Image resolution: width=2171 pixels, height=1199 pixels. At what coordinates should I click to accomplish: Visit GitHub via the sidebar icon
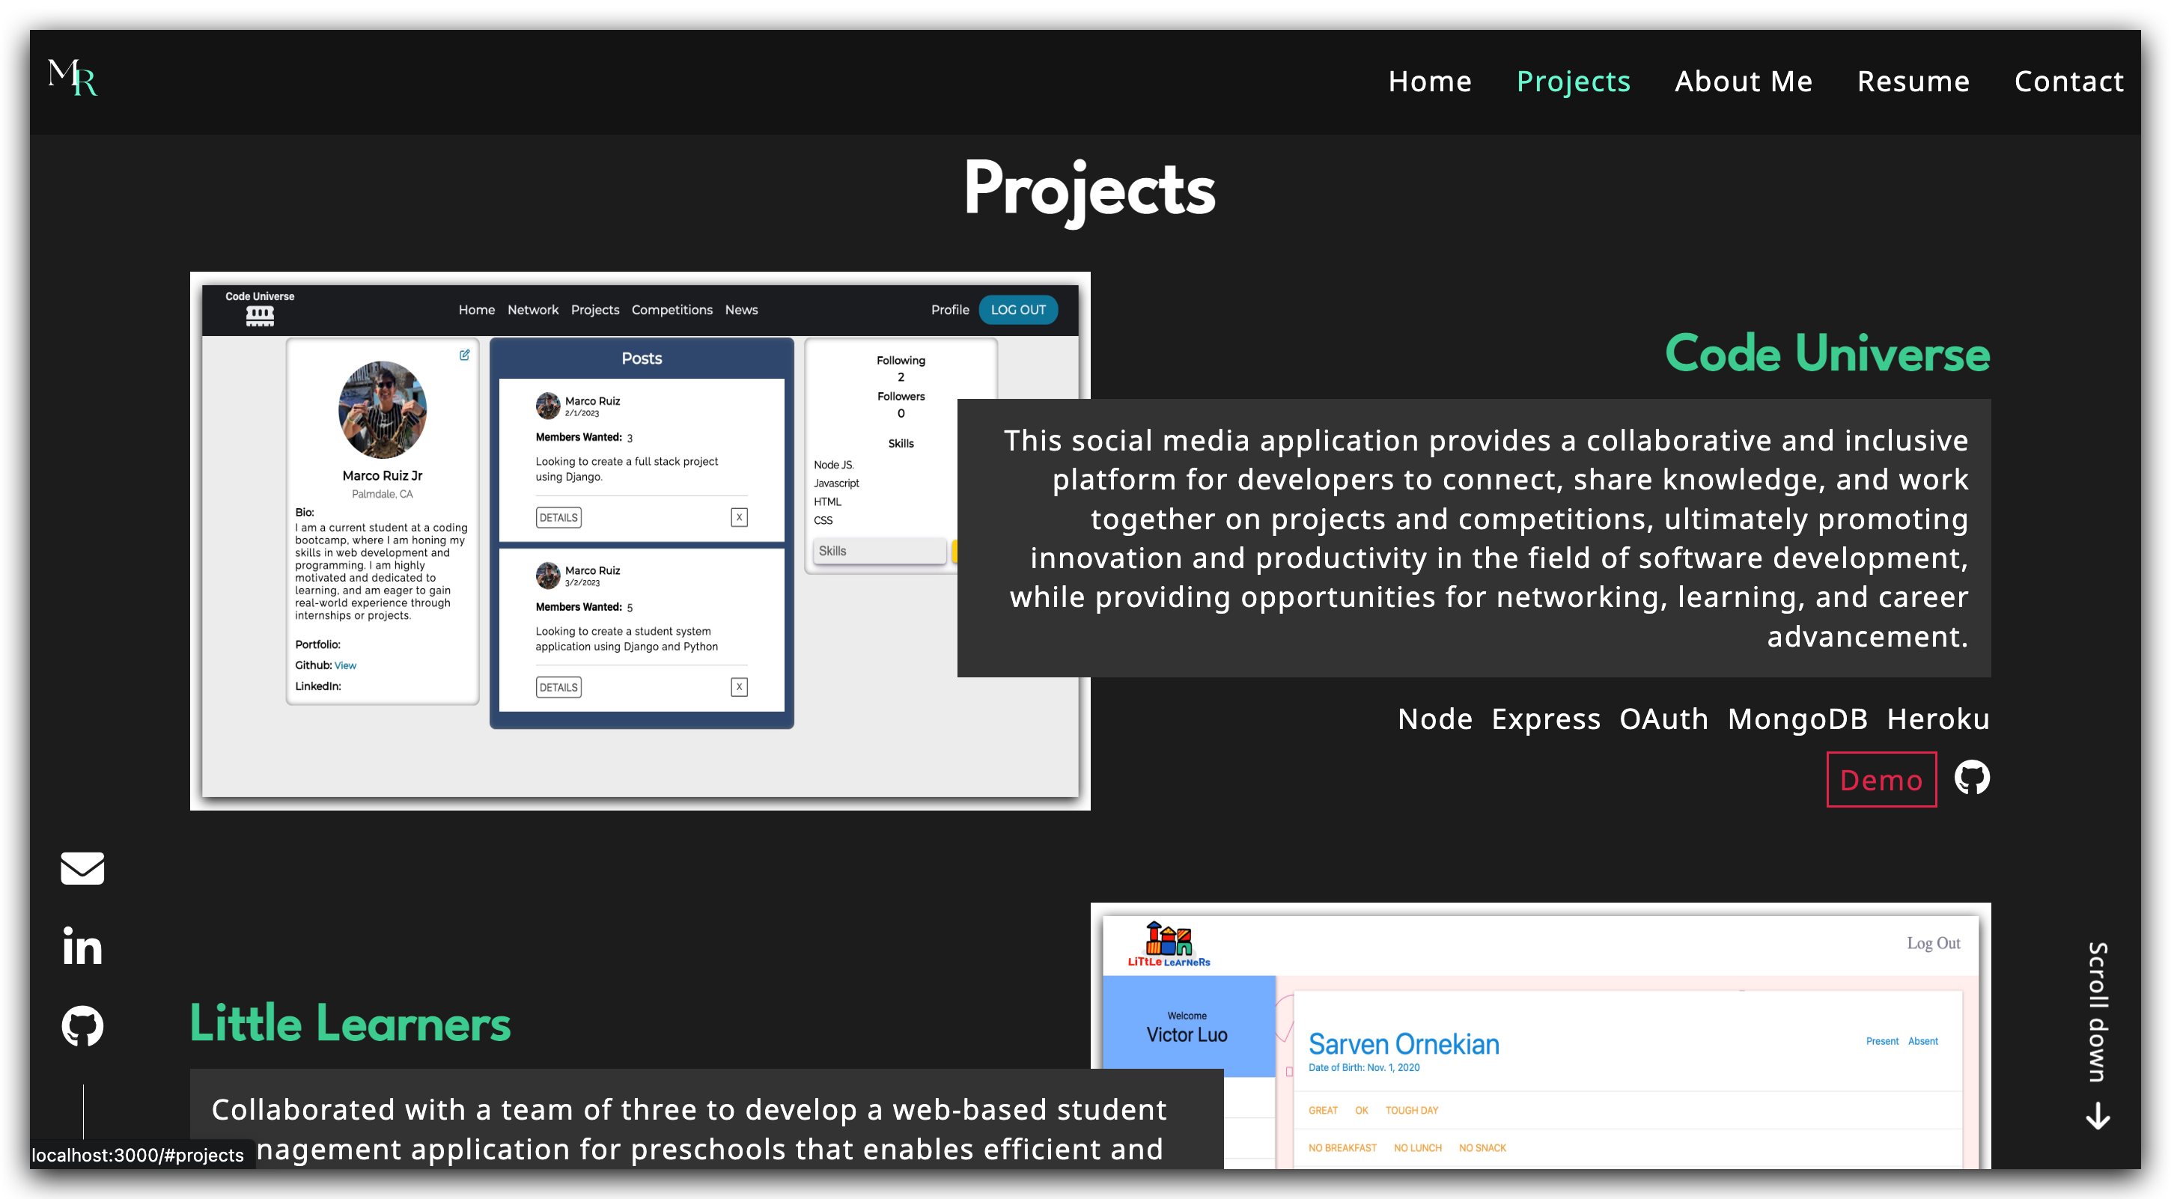pos(82,1025)
